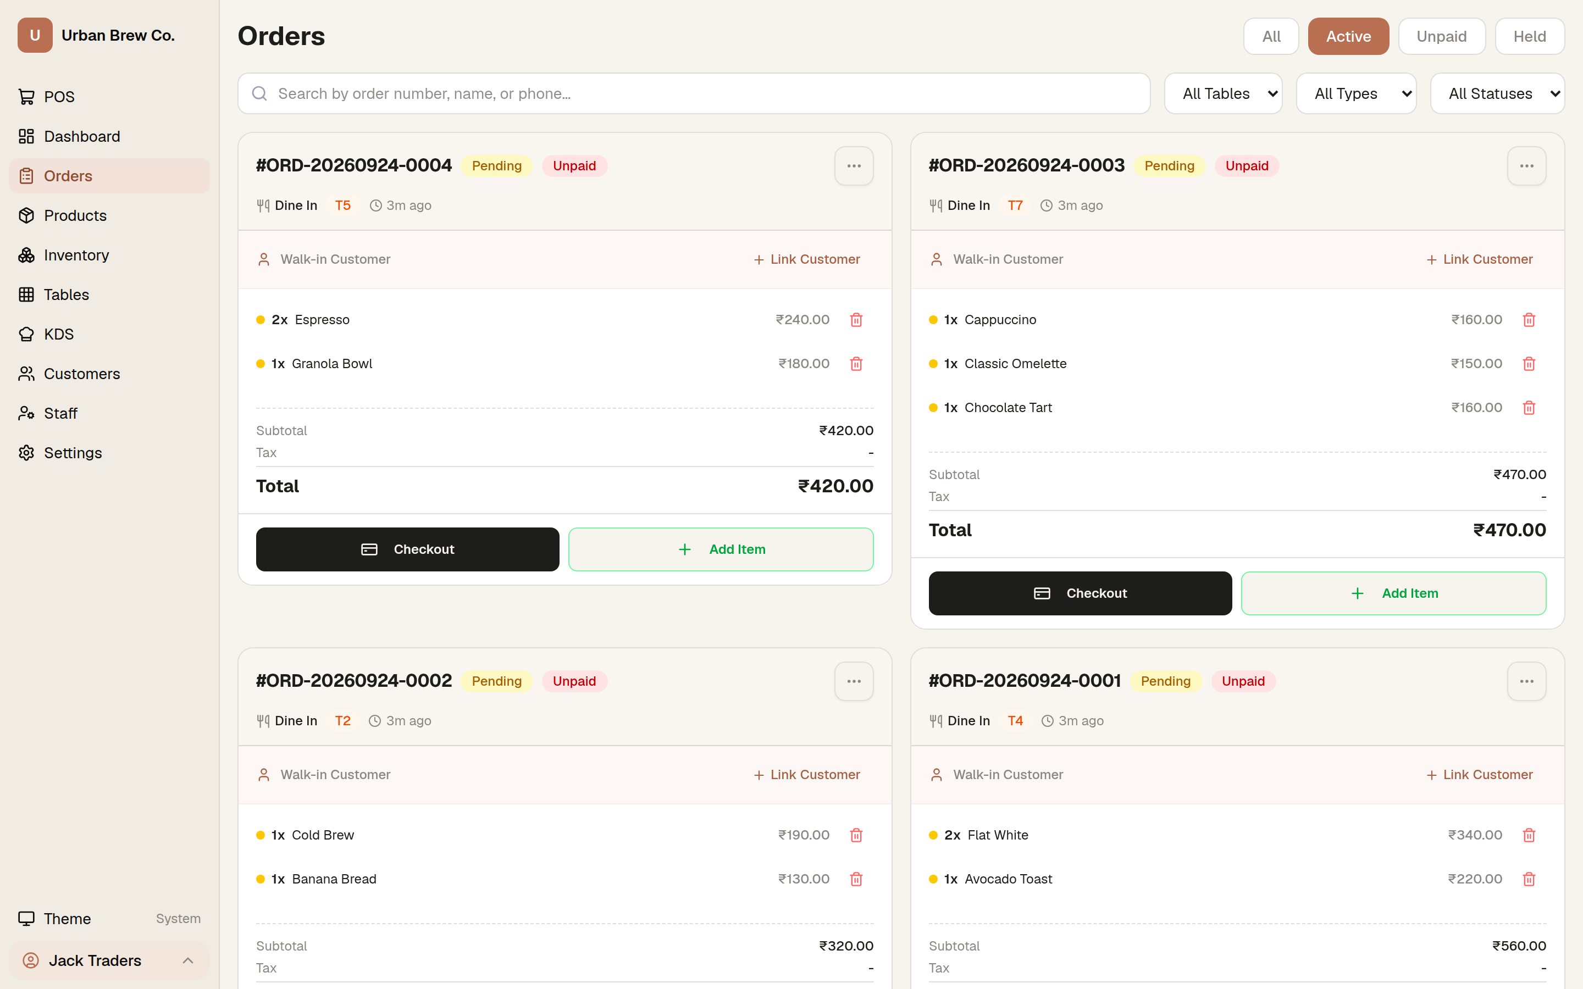The height and width of the screenshot is (989, 1583).
Task: Open Products from the sidebar label
Action: click(75, 215)
